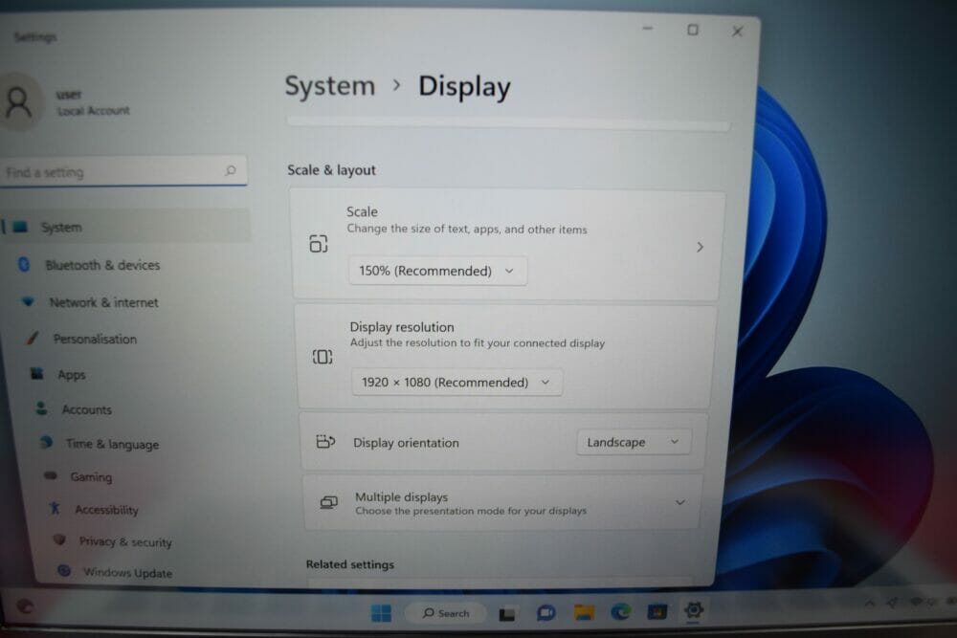Click the Related settings heading
Viewport: 957px width, 638px height.
[x=349, y=564]
